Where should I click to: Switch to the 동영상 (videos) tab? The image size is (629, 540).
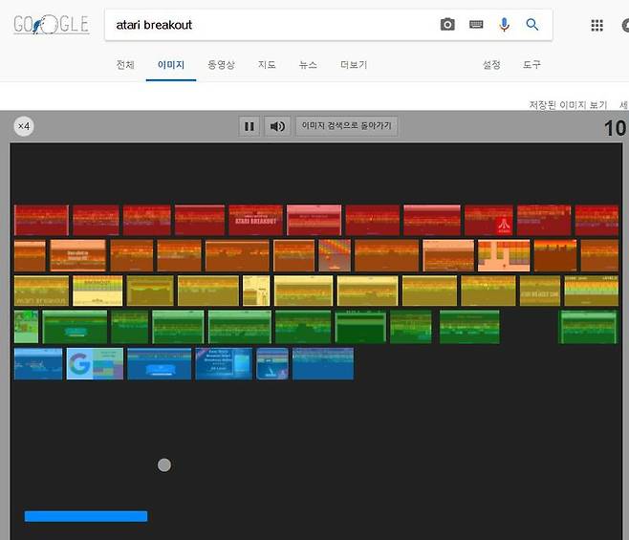point(221,65)
